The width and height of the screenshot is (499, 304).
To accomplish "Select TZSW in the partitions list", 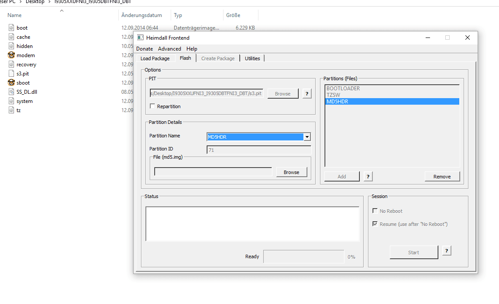I will click(x=392, y=95).
